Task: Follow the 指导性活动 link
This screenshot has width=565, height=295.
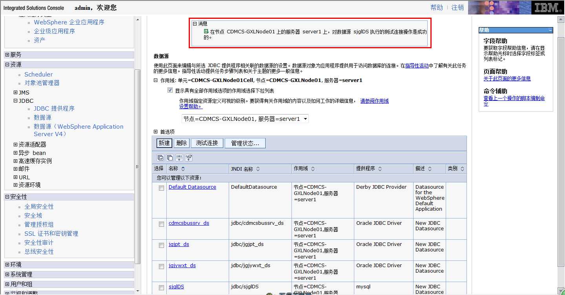Action: point(417,66)
